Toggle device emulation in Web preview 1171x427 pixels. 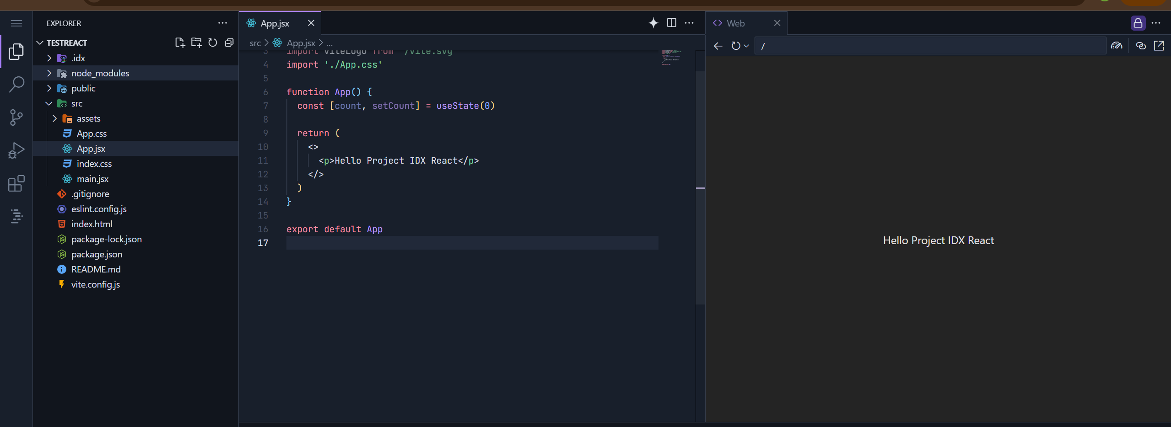1117,46
